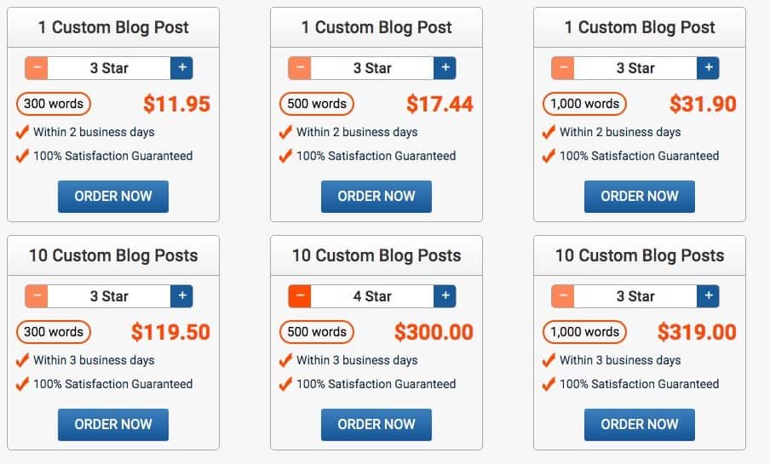Increase stars on 10 posts 300-word card
770x464 pixels.
tap(181, 296)
